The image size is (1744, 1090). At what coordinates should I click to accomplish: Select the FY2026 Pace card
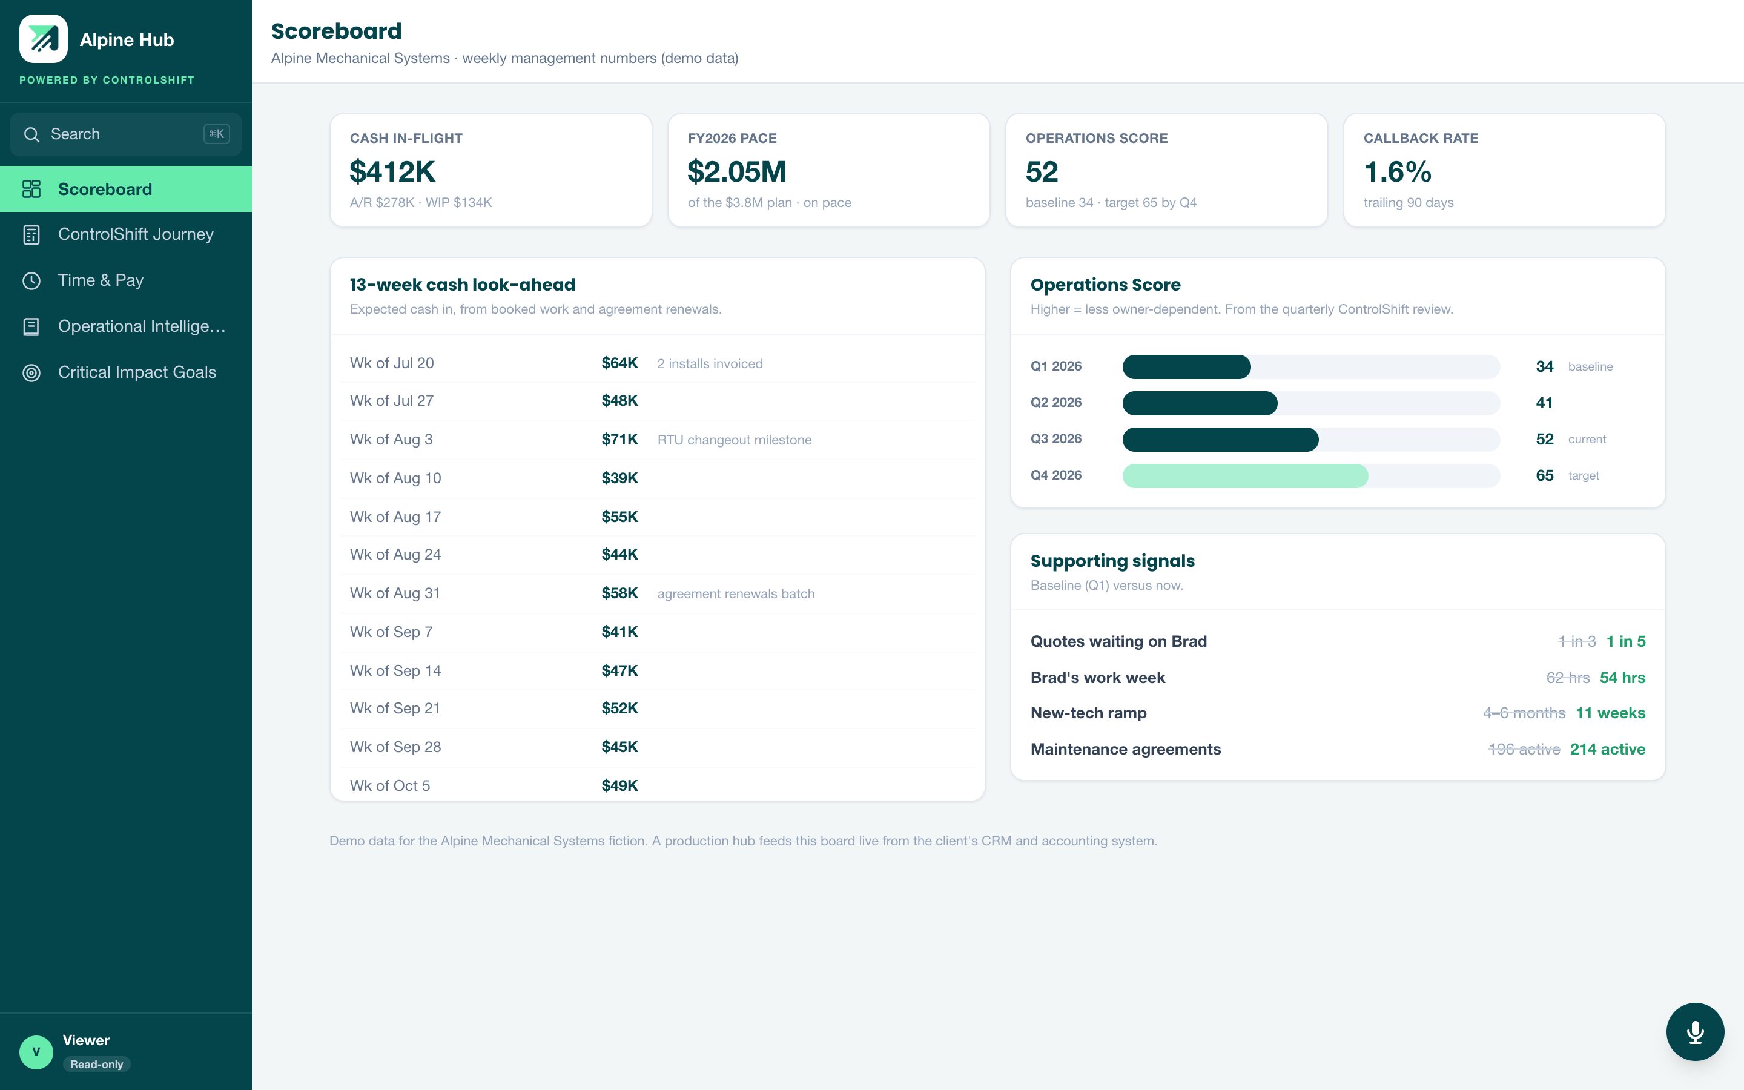(x=829, y=170)
